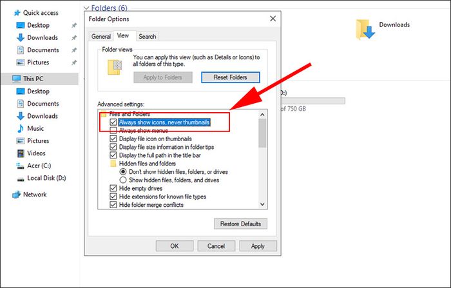Click the Reset Folders button

(231, 77)
